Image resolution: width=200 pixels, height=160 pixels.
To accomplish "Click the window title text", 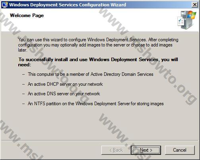I will click(68, 5).
